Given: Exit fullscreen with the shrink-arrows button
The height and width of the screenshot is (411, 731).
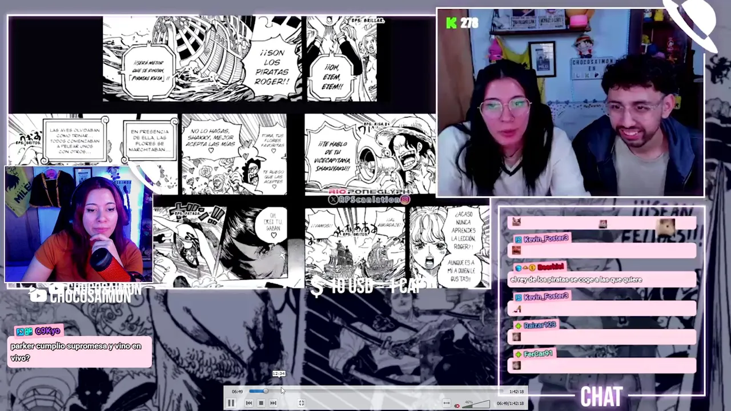Looking at the screenshot, I should [302, 403].
